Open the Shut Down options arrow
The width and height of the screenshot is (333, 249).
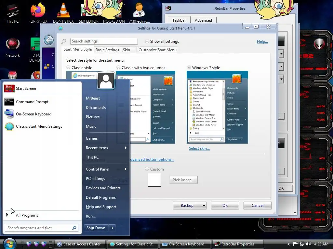coord(112,228)
